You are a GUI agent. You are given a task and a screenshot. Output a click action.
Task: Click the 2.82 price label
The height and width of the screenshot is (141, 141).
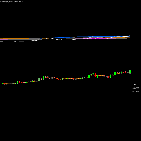134,85
